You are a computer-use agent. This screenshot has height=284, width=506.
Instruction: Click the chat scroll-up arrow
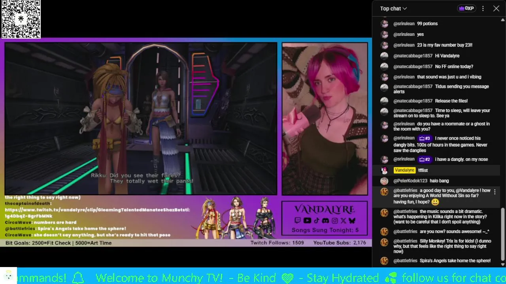click(503, 20)
